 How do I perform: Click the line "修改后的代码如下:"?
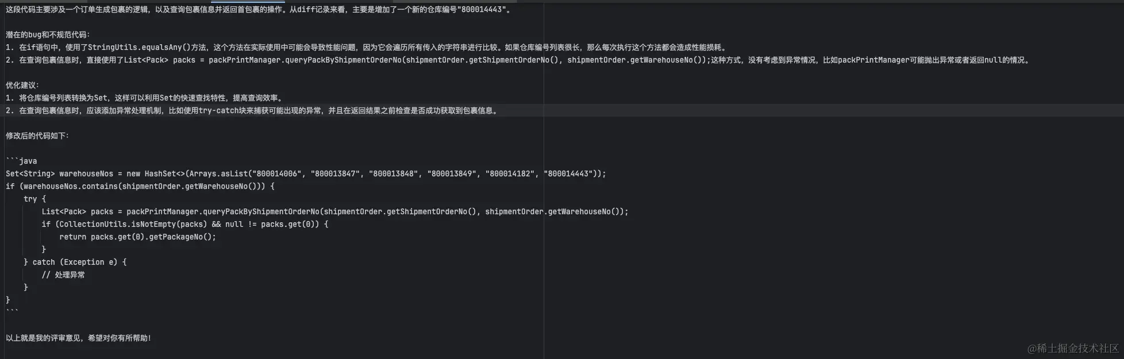(x=37, y=136)
